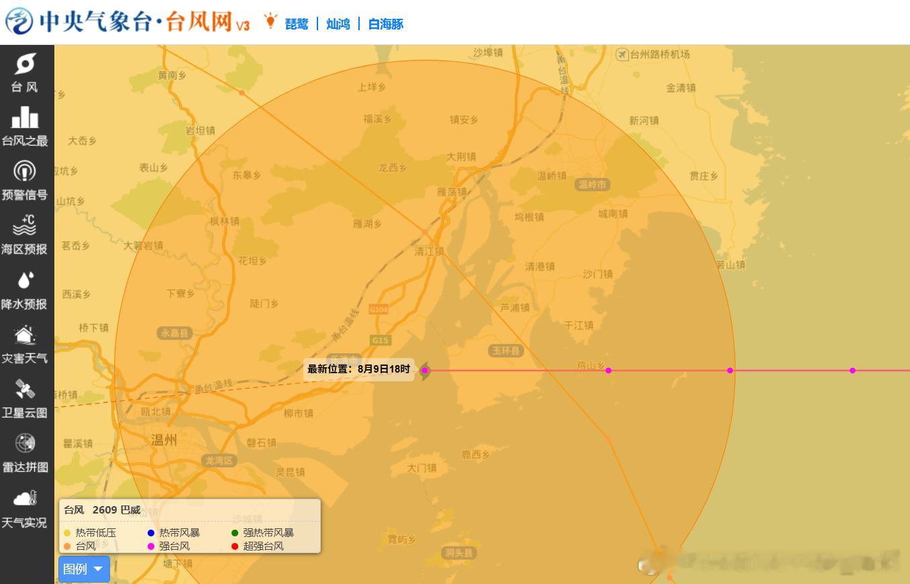This screenshot has height=584, width=910.
Task: Click the 热带低压 yellow legend dot
Action: click(67, 533)
